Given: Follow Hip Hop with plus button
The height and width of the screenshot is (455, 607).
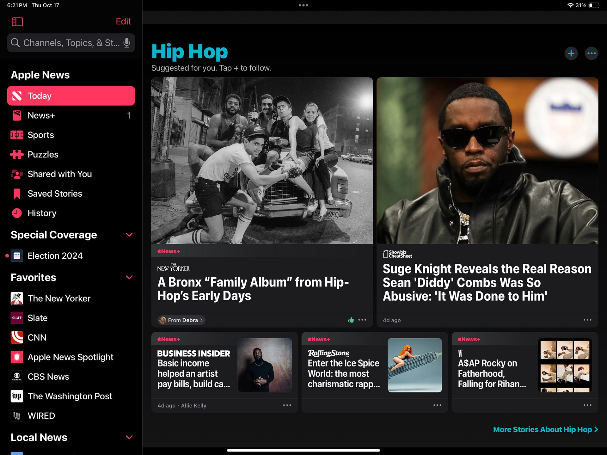Looking at the screenshot, I should [571, 53].
